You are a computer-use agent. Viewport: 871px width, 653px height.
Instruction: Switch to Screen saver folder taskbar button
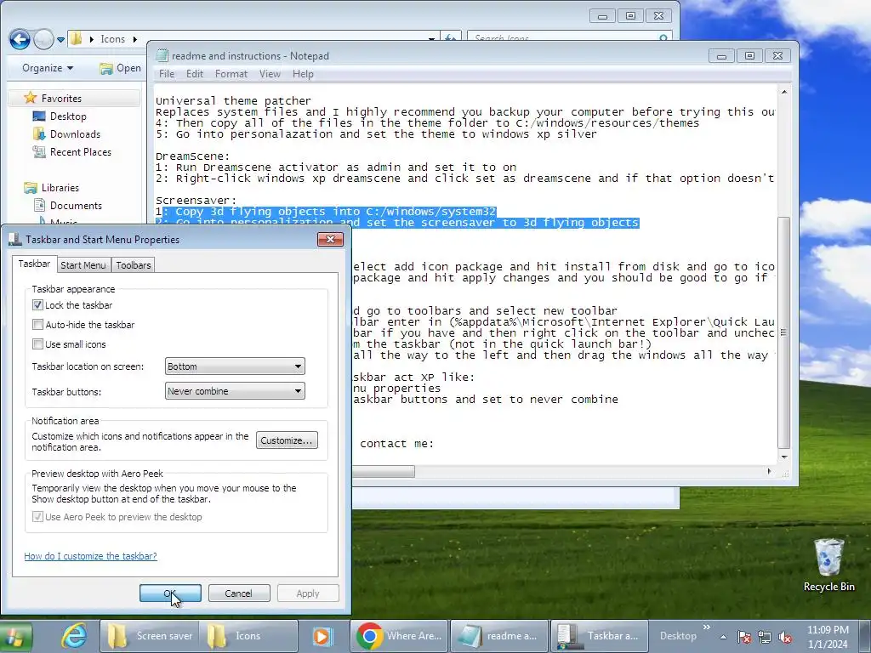[x=149, y=636]
